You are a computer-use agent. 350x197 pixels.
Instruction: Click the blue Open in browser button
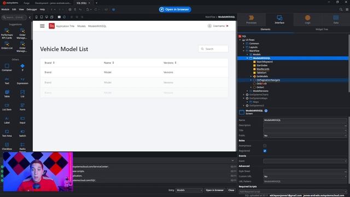[x=175, y=9]
